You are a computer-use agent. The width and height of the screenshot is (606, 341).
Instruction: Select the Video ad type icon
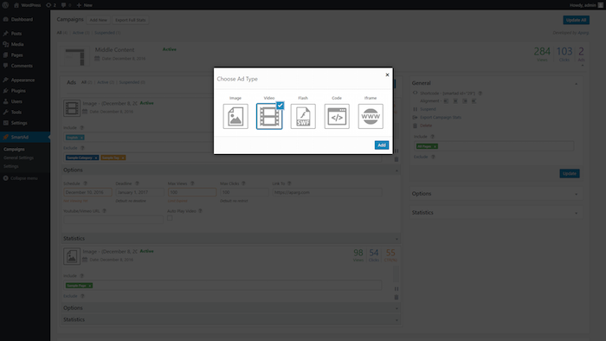pos(269,116)
